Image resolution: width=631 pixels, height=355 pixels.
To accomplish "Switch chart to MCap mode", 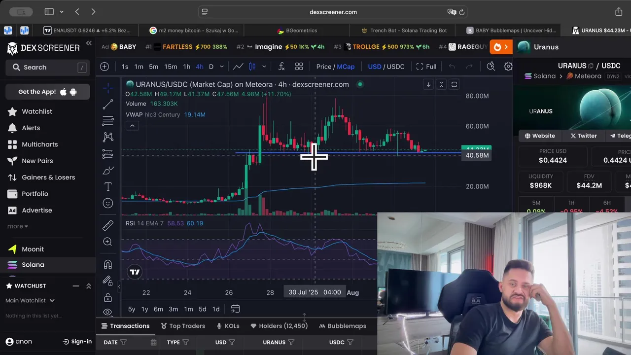I will point(346,67).
